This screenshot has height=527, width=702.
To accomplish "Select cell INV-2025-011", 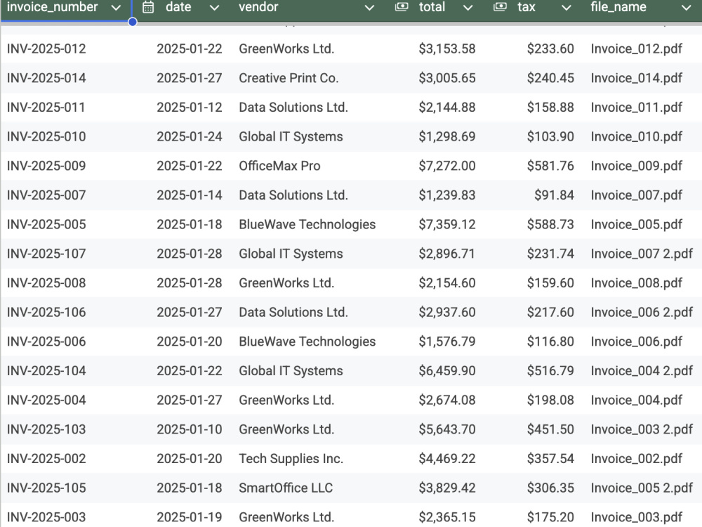I will pos(46,107).
